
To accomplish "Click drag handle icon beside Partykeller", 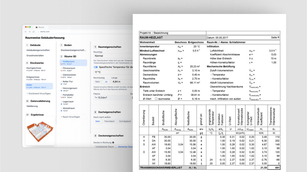I will (61, 95).
